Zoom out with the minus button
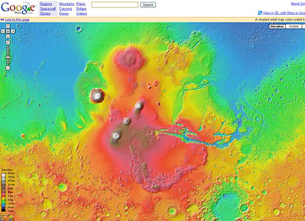Screen dimensions: 305x221 (8, 68)
